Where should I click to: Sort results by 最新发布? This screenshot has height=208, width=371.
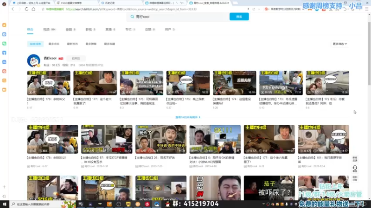[72, 44]
